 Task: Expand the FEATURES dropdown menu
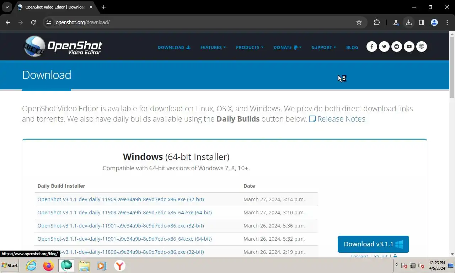(x=213, y=47)
